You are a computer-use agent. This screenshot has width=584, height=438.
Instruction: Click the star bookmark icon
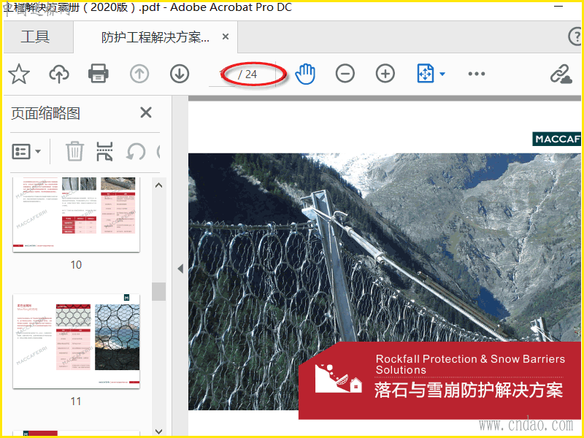coord(19,74)
